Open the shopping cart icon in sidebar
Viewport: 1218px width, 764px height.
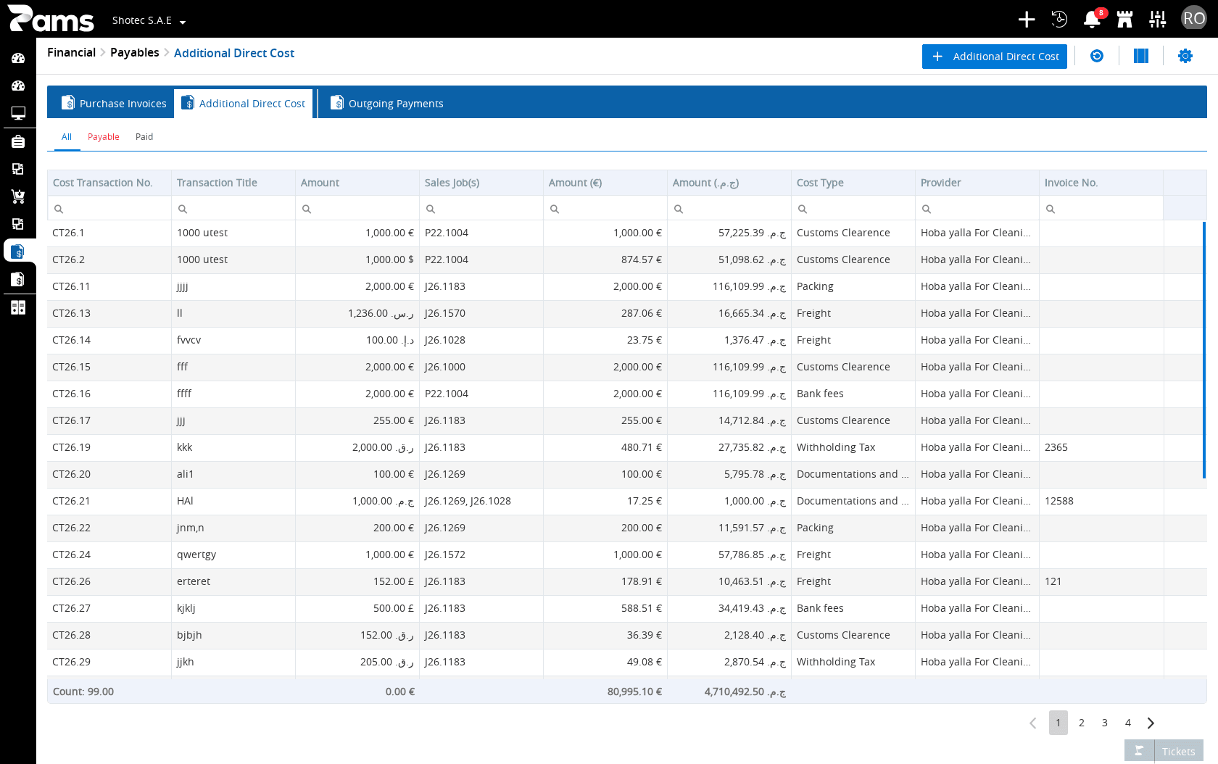point(18,196)
